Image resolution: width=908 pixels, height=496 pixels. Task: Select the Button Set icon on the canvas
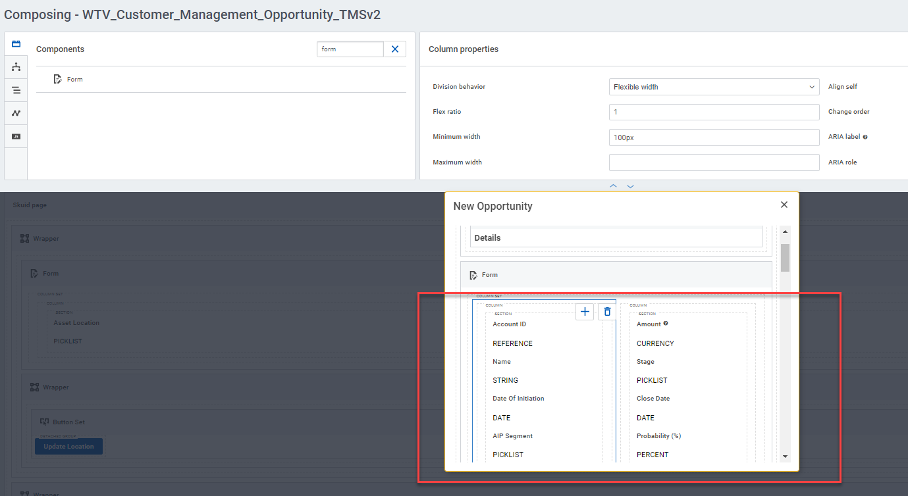tap(45, 422)
